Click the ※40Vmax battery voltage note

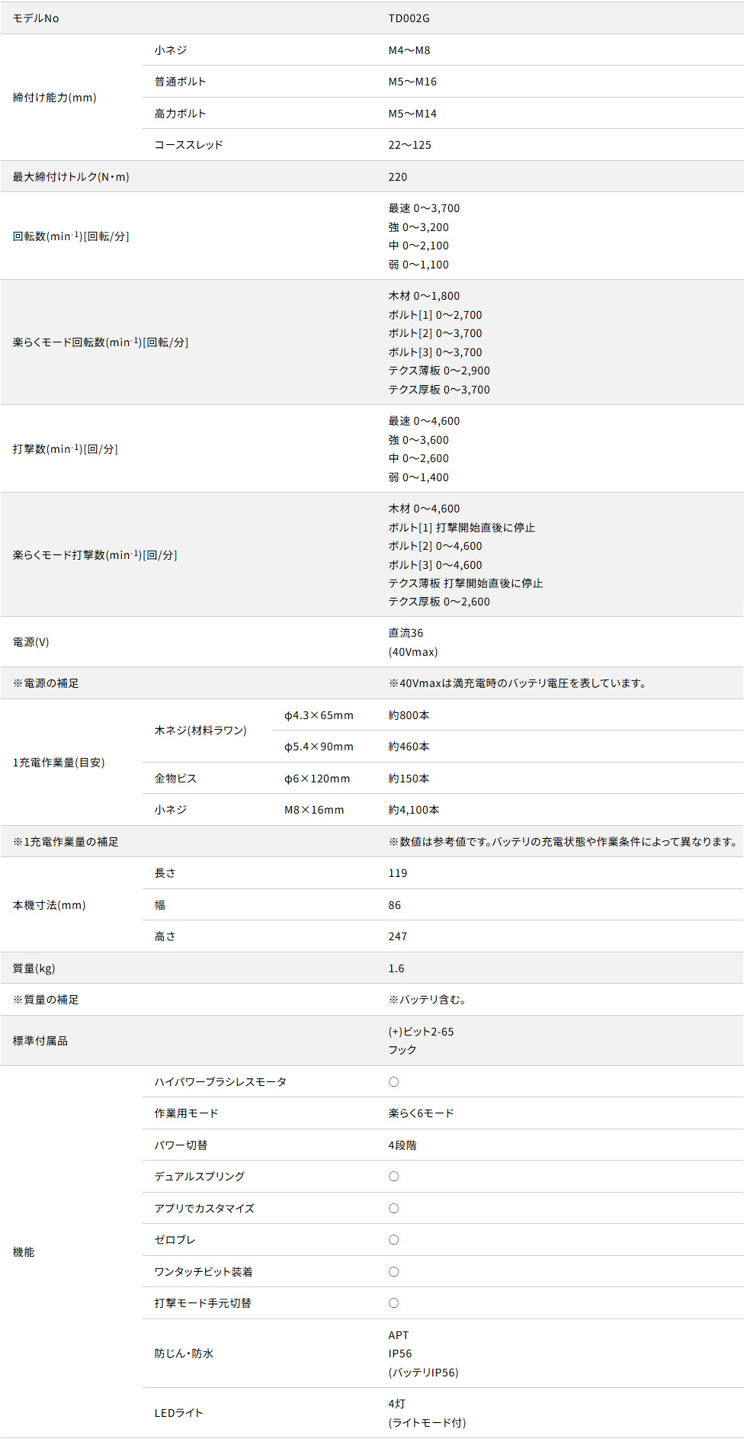518,683
